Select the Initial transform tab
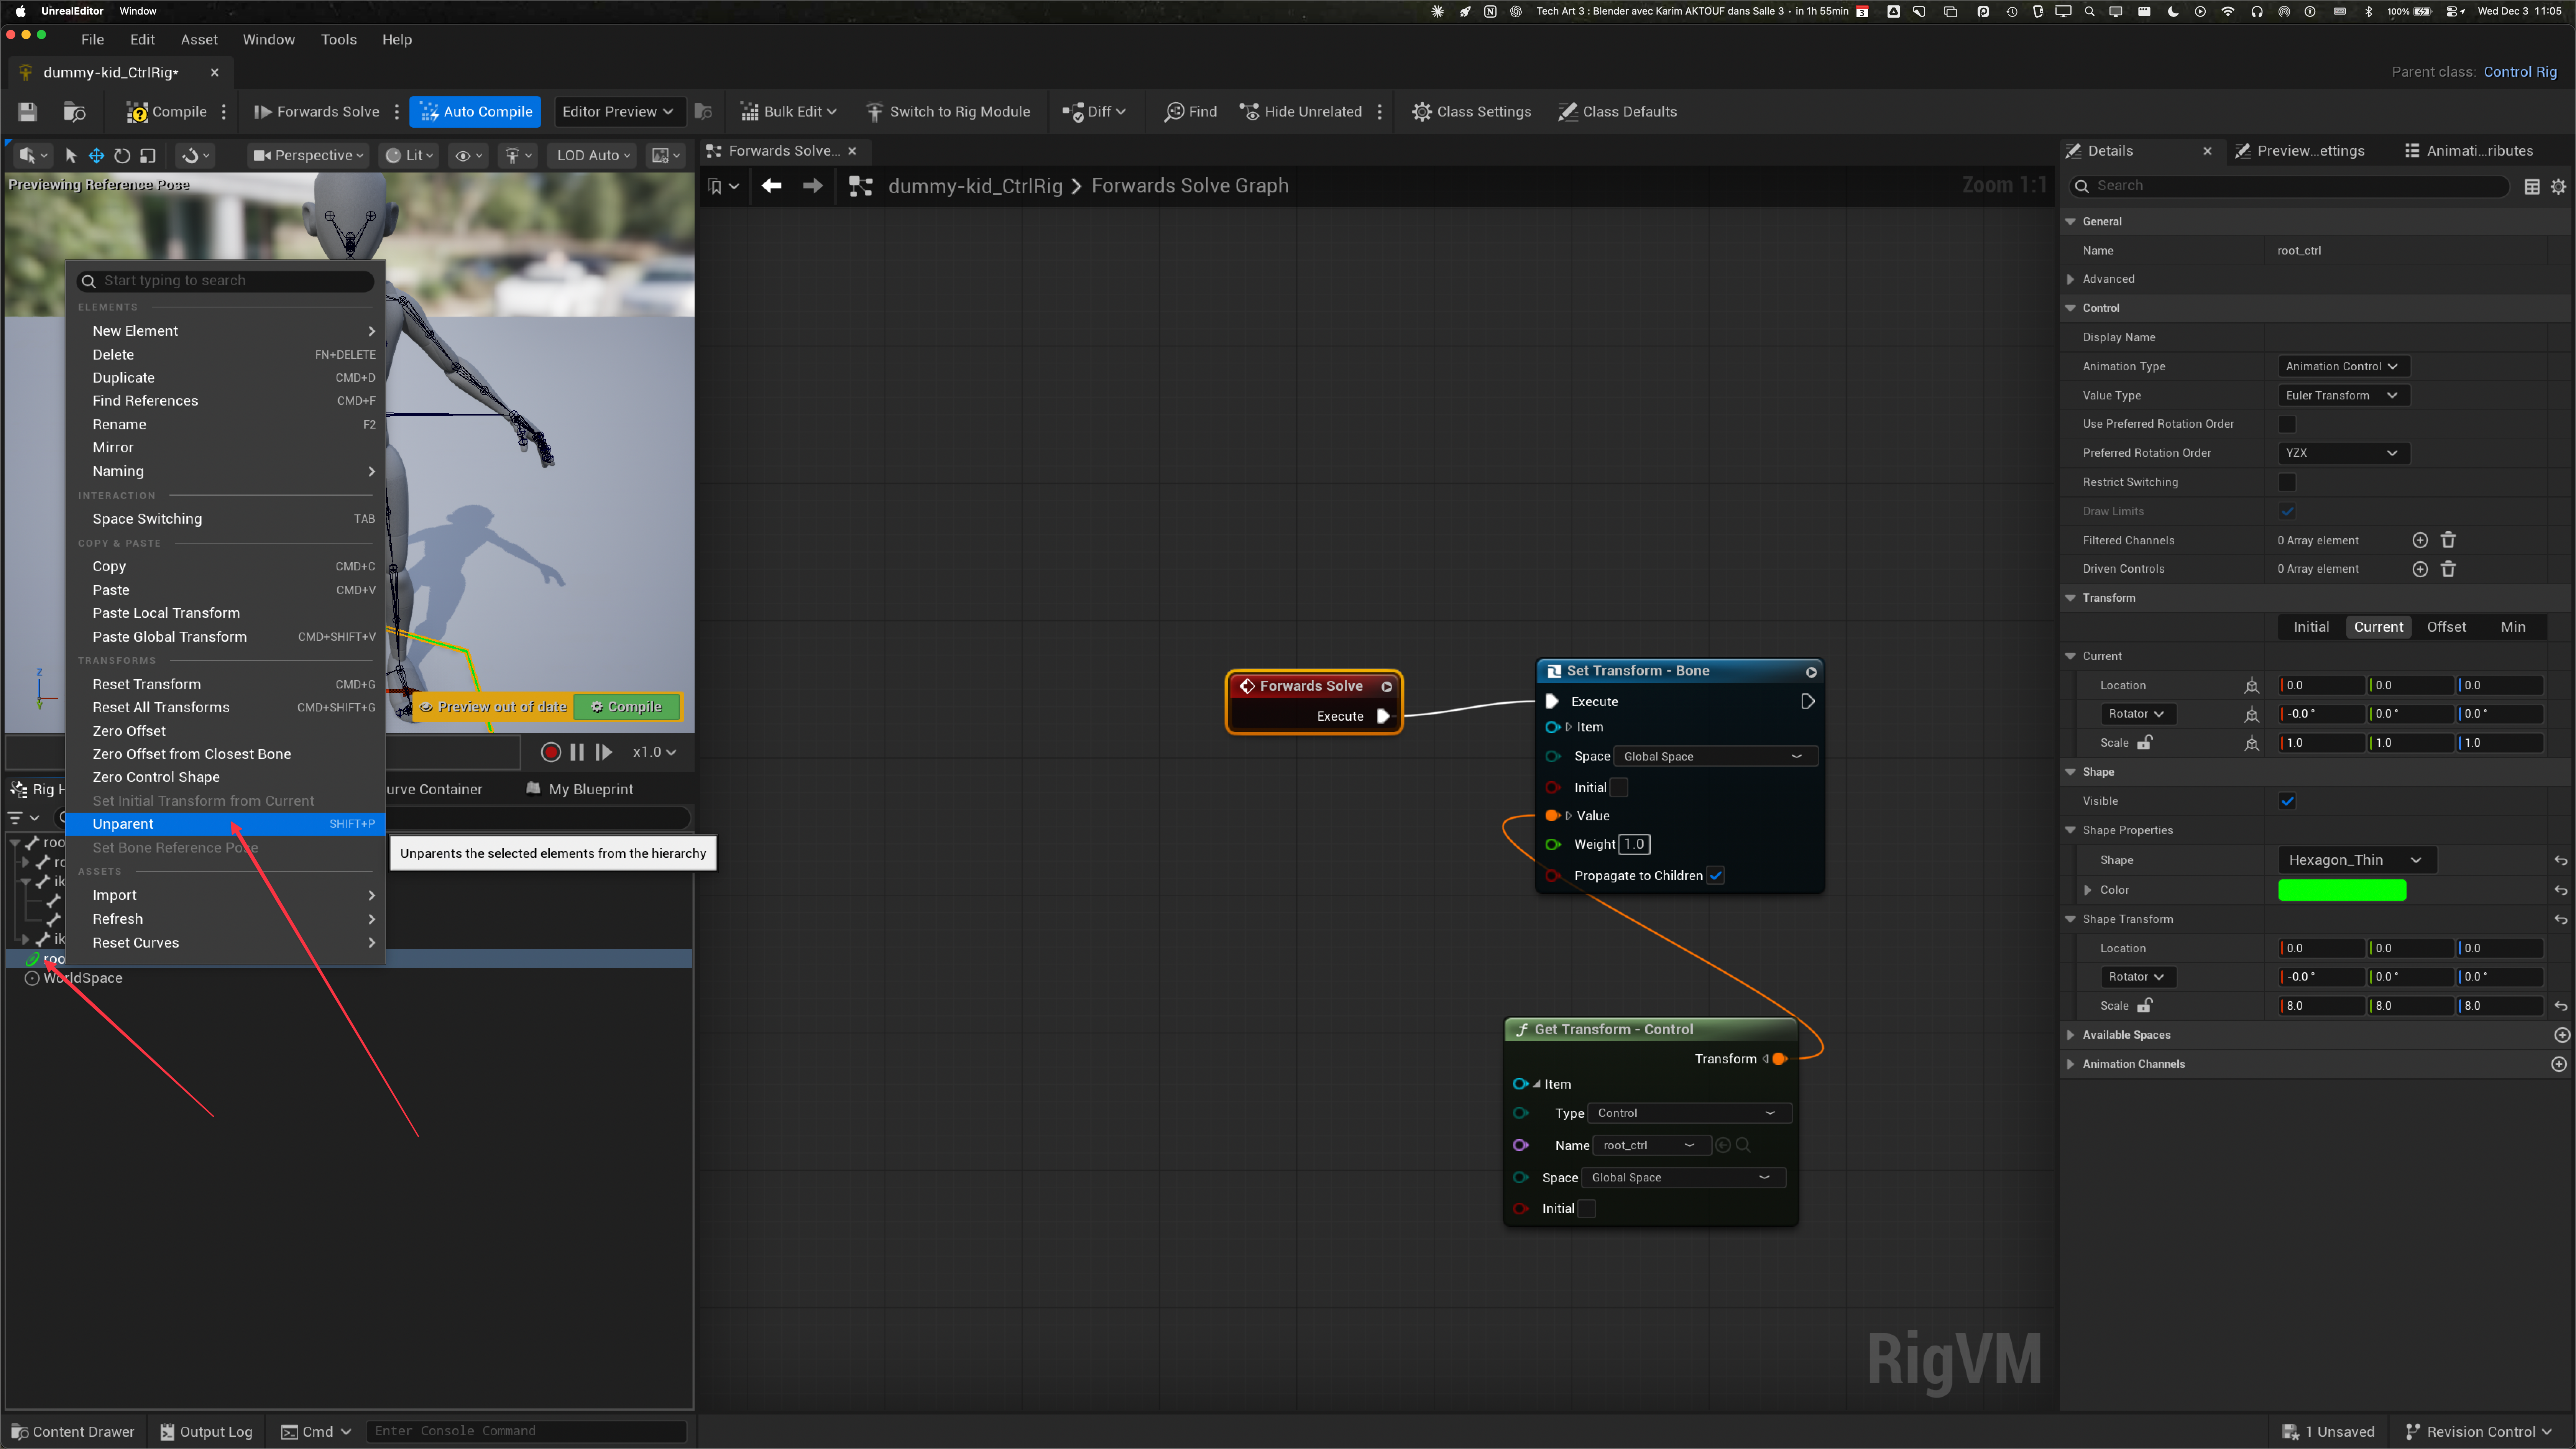This screenshot has width=2576, height=1449. click(2311, 627)
